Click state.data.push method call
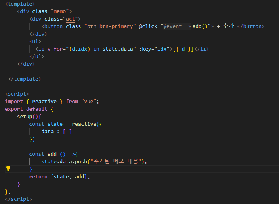The image size is (279, 204). [64, 162]
